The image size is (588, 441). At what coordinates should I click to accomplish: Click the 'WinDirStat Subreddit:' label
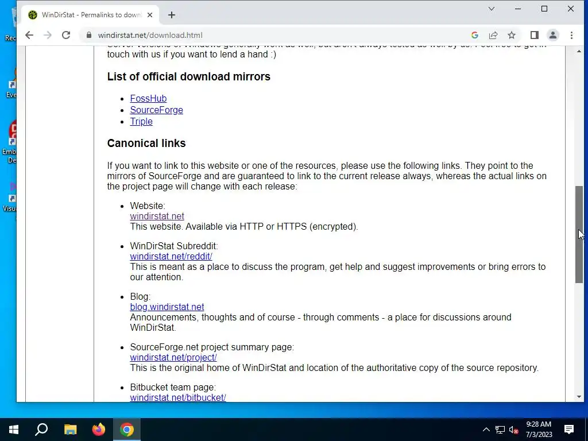click(x=174, y=246)
